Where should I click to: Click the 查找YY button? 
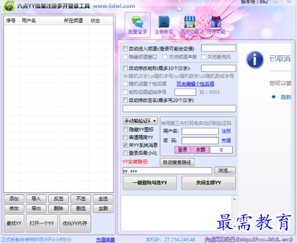coord(14,223)
